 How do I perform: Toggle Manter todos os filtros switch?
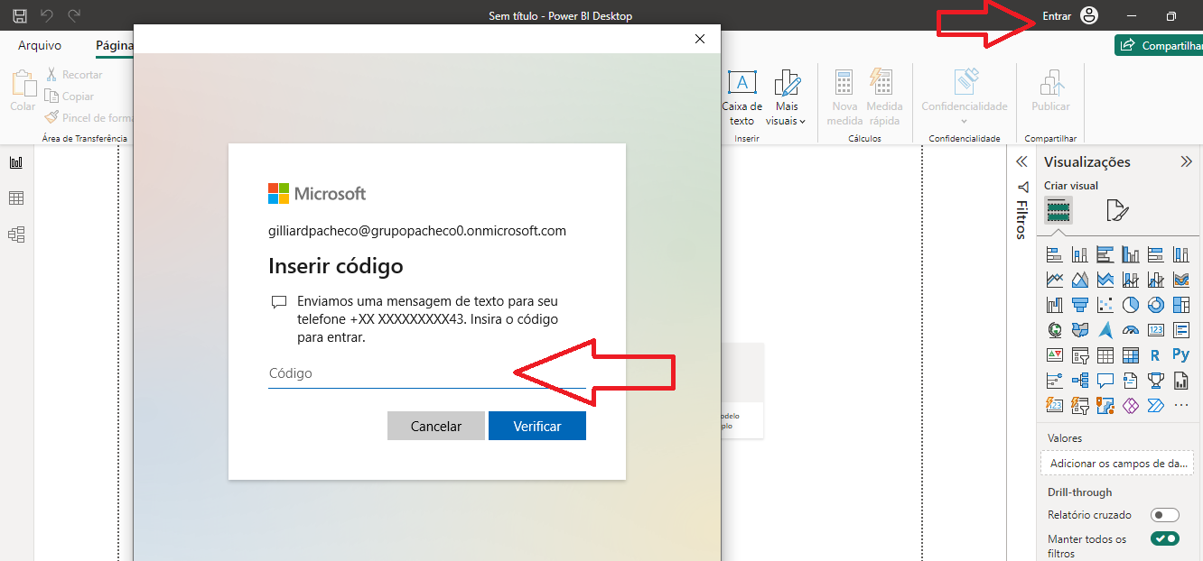[x=1165, y=538]
